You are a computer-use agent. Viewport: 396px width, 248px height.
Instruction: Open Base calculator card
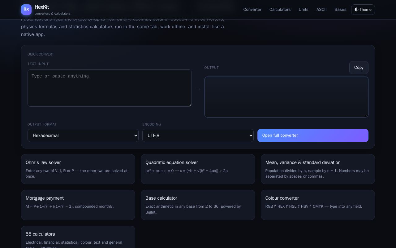[x=198, y=205]
